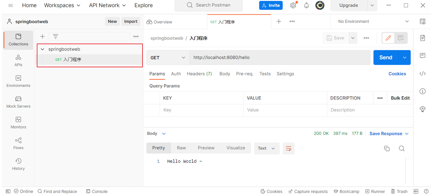
Task: Click the Search Postman box
Action: pos(208,5)
